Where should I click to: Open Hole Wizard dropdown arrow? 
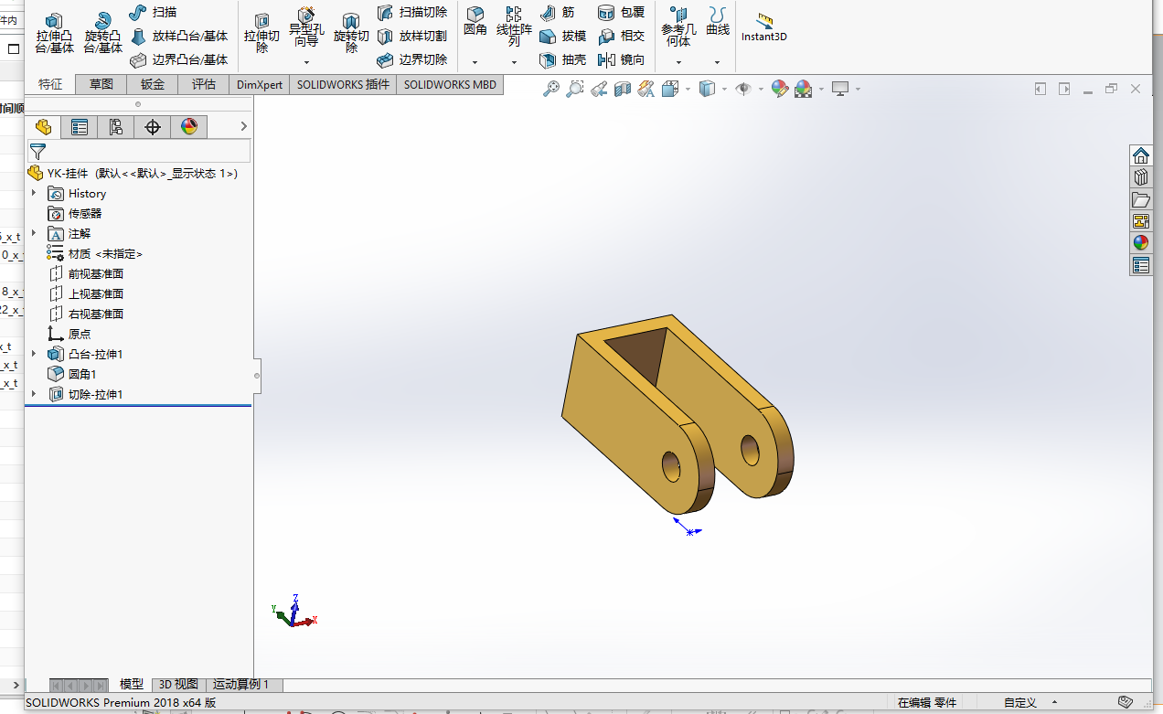[306, 63]
